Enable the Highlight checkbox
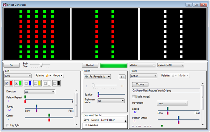 pos(7,125)
